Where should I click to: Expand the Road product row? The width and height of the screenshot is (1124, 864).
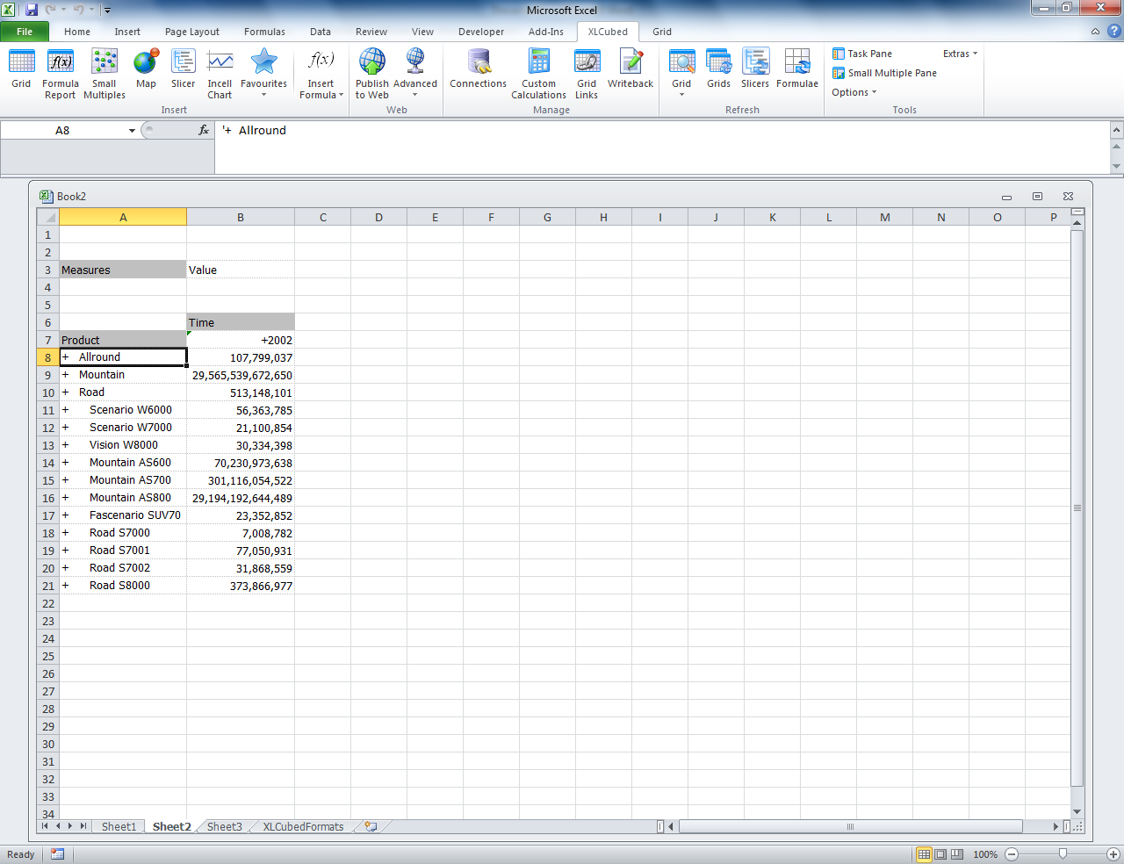click(65, 392)
